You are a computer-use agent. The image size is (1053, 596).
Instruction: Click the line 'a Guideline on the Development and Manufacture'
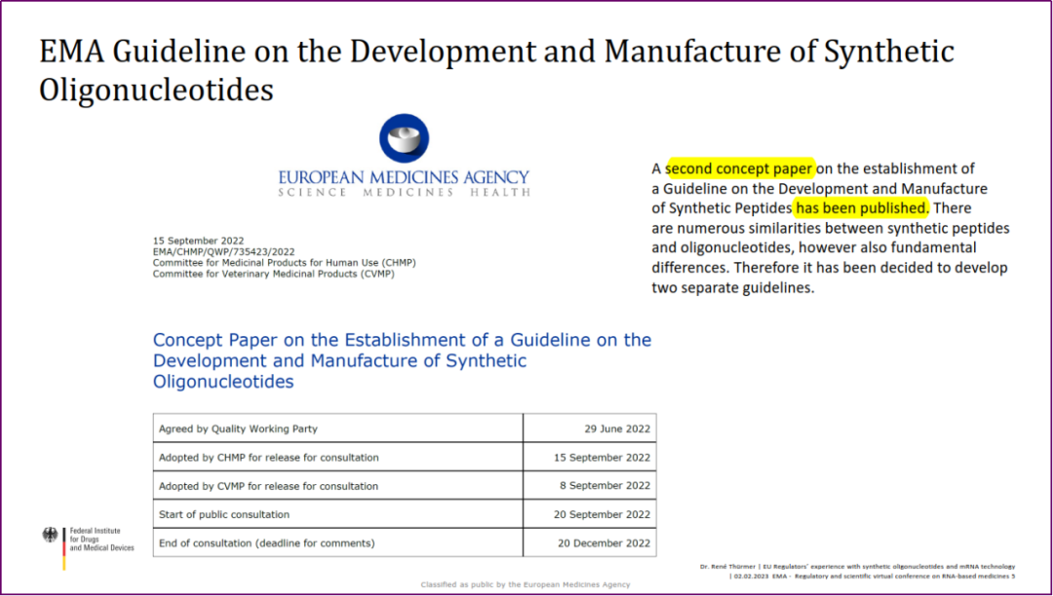pyautogui.click(x=819, y=188)
